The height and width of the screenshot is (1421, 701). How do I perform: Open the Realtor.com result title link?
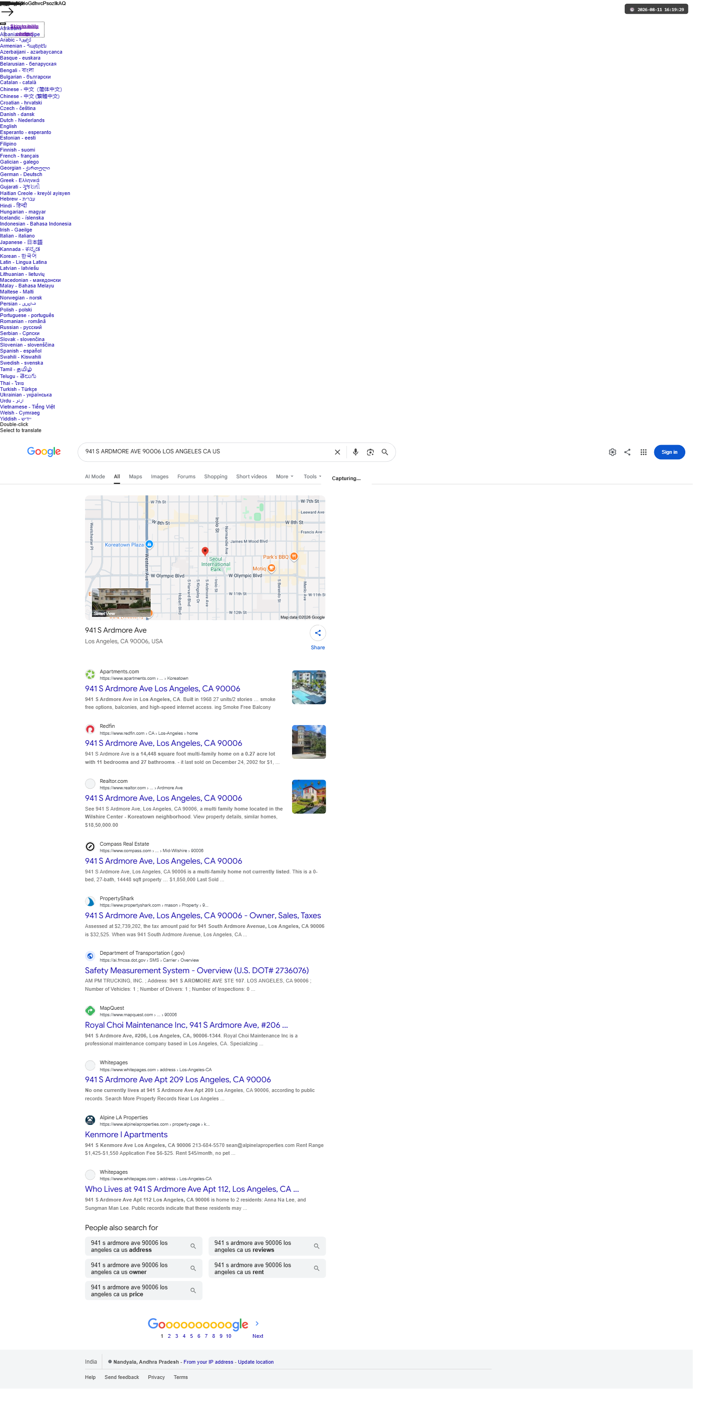coord(163,798)
